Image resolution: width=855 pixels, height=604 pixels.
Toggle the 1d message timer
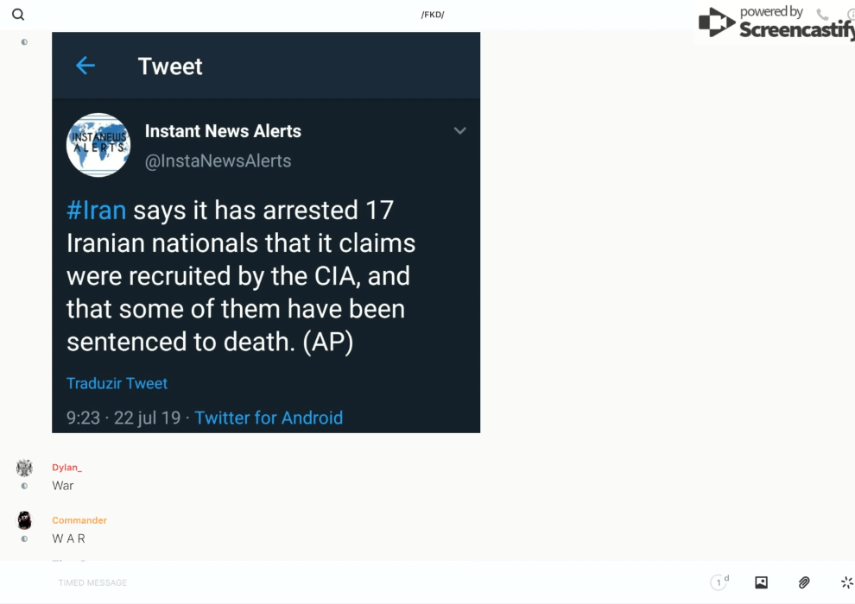(x=719, y=582)
